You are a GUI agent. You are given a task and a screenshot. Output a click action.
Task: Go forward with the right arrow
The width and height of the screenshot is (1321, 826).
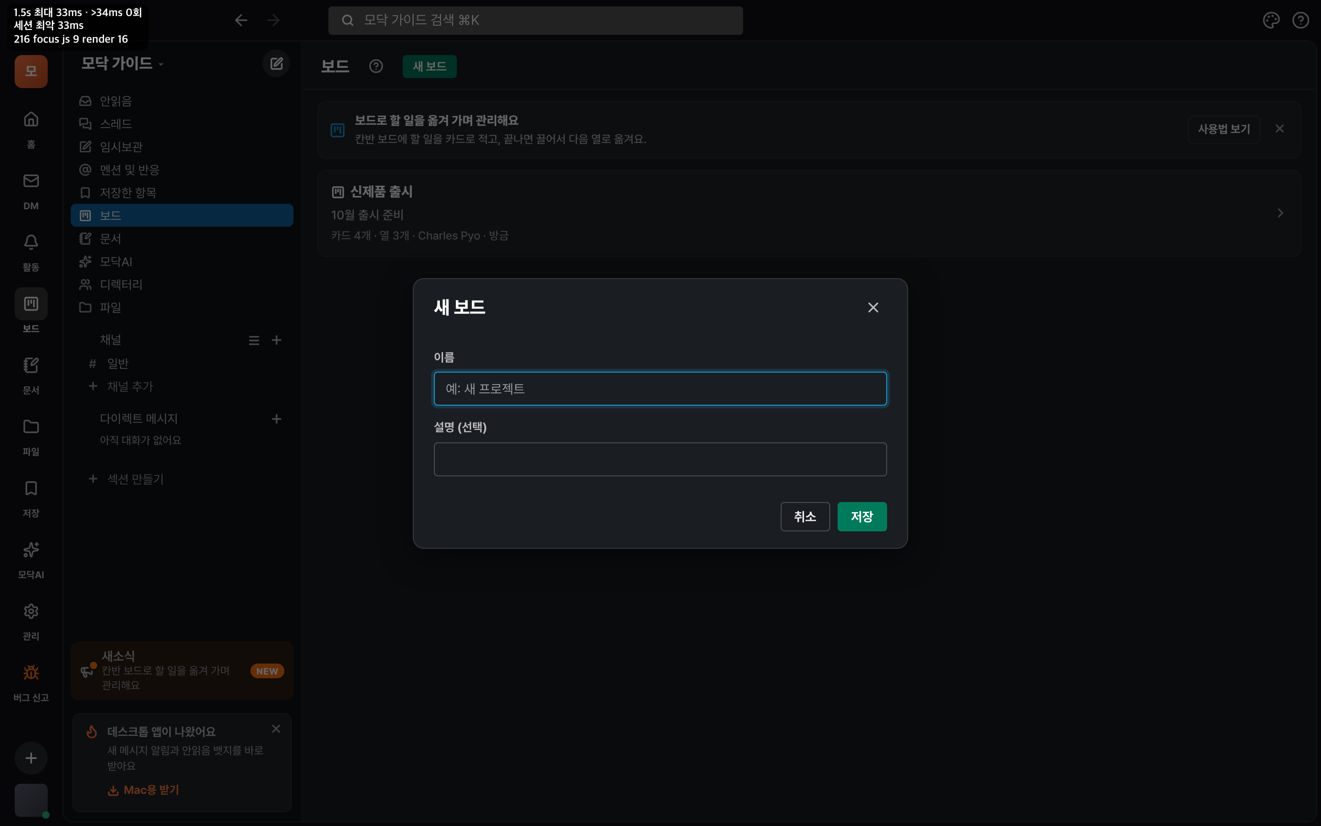[273, 20]
